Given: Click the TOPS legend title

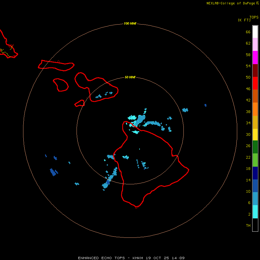Looking at the screenshot, I should [254, 17].
